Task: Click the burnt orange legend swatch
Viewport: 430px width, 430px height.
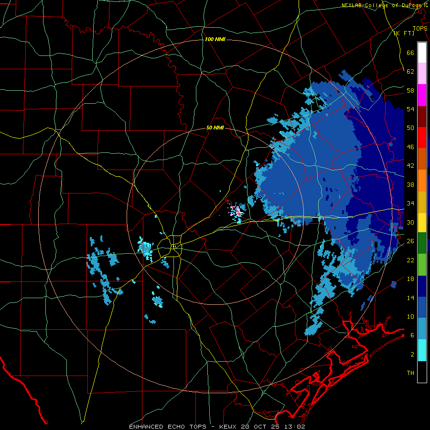Action: 422,159
